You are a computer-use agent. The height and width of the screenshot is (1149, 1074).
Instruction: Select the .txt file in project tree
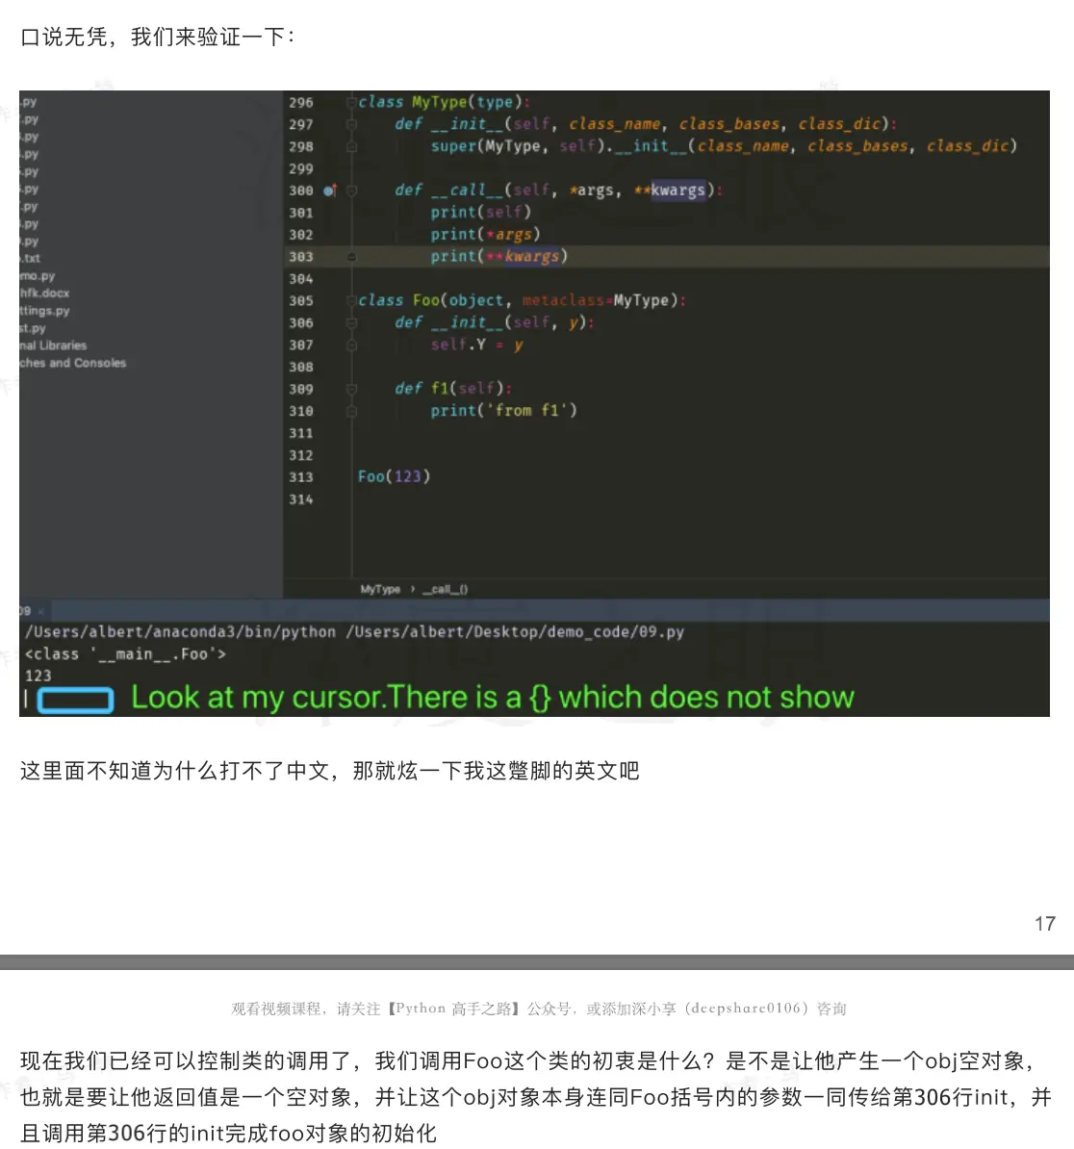[x=30, y=259]
